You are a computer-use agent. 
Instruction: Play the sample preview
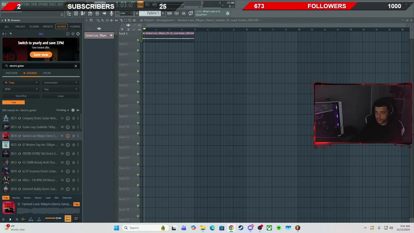click(x=10, y=219)
